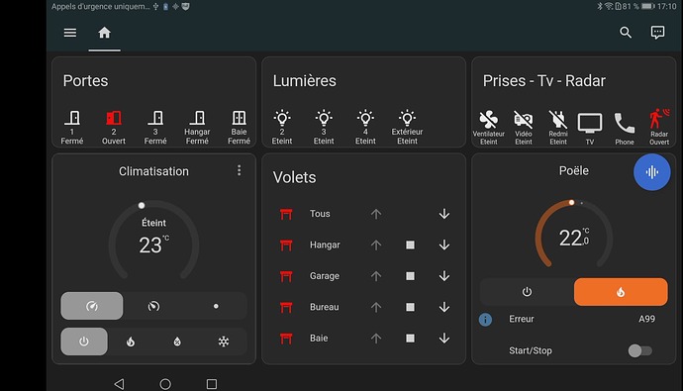Open the search icon in header

pyautogui.click(x=626, y=33)
